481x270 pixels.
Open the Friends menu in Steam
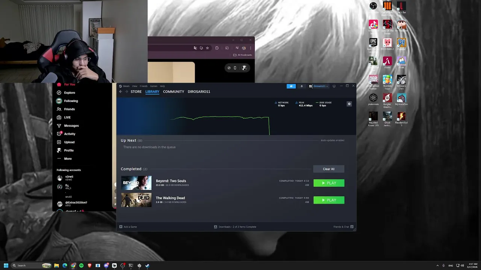coord(144,86)
